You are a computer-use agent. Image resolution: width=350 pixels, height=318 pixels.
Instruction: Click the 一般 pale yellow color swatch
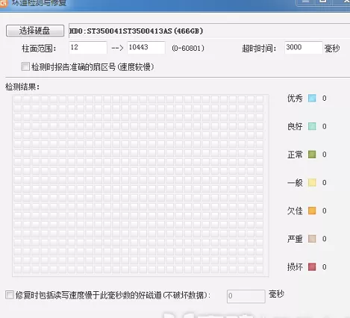coord(312,183)
